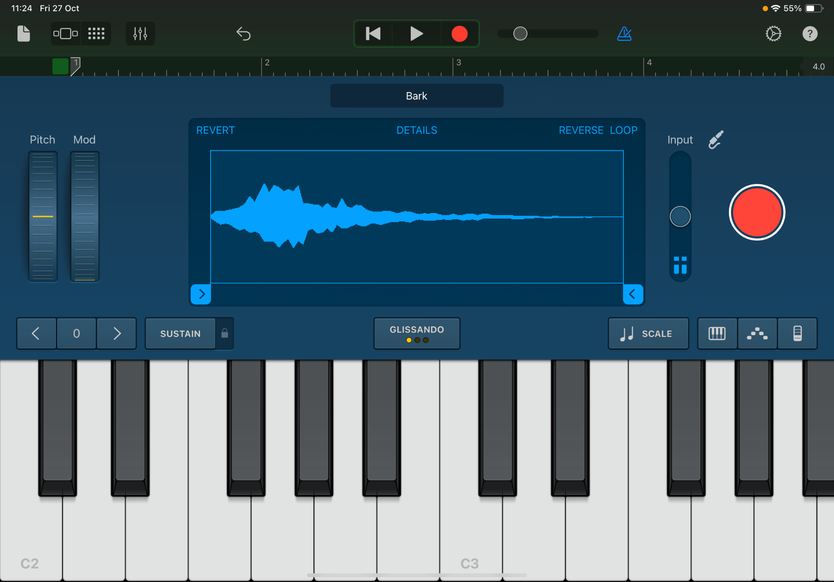Adjust the Input level slider knob
Image resolution: width=834 pixels, height=582 pixels.
[680, 217]
